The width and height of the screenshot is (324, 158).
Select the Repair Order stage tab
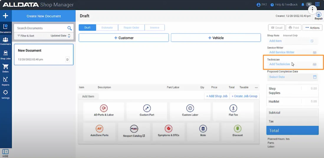[131, 27]
